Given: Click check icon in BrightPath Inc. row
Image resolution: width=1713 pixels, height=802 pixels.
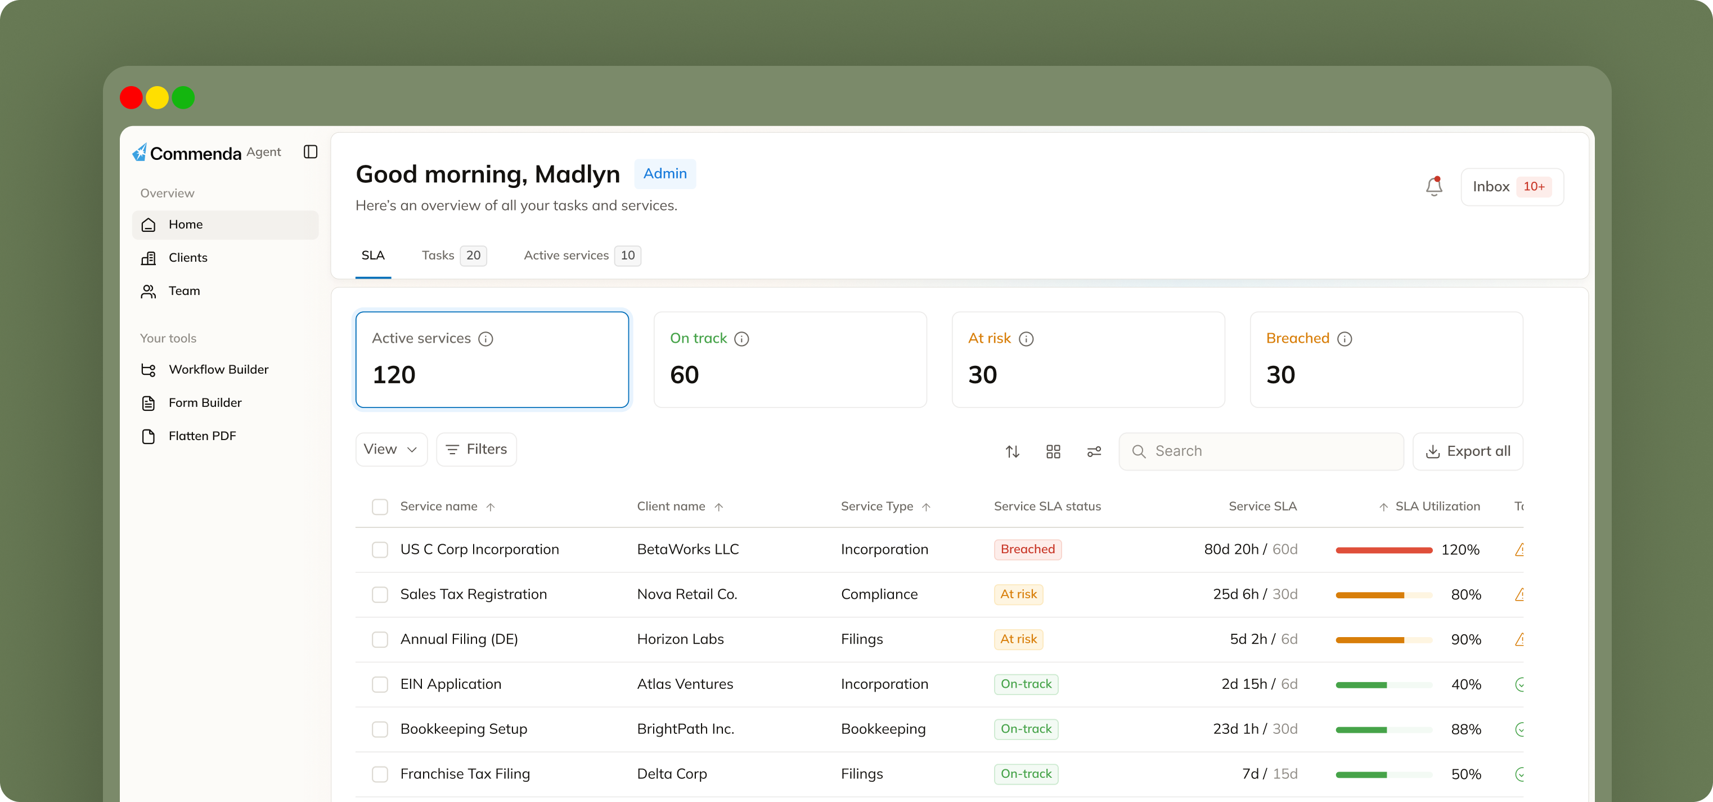Looking at the screenshot, I should tap(1519, 729).
